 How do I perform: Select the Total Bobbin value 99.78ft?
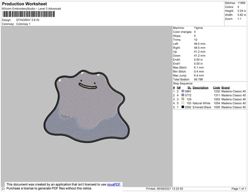[x=198, y=79]
